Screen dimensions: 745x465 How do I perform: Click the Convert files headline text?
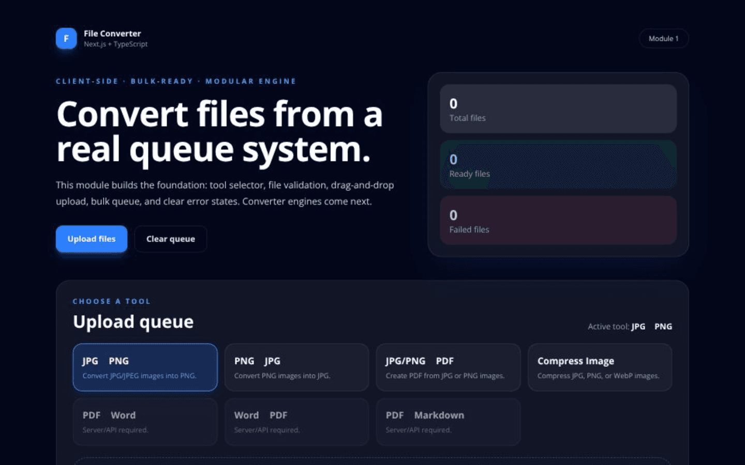[x=219, y=131]
